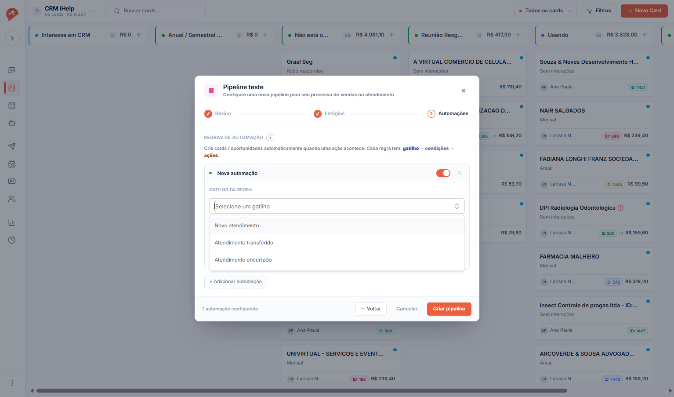Open the contact card sidebar icon
This screenshot has height=397, width=674.
12,181
